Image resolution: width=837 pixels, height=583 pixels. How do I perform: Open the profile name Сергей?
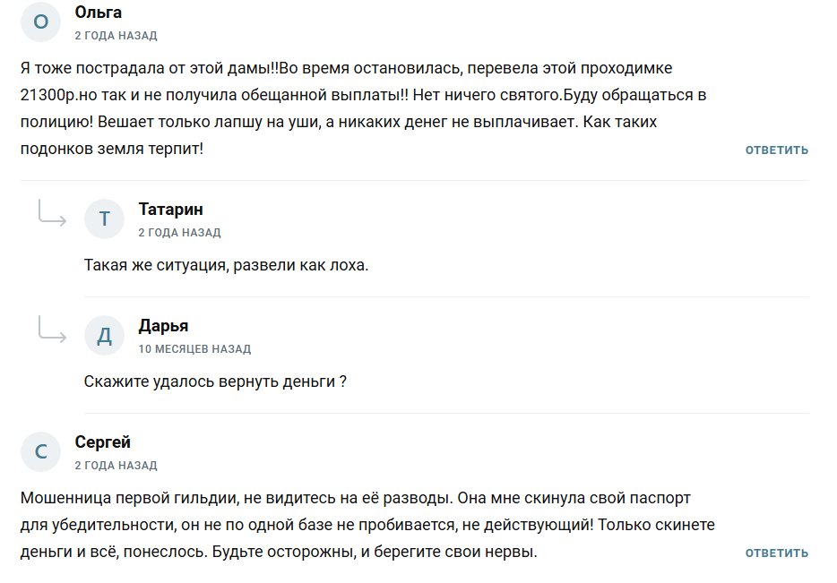pyautogui.click(x=102, y=442)
